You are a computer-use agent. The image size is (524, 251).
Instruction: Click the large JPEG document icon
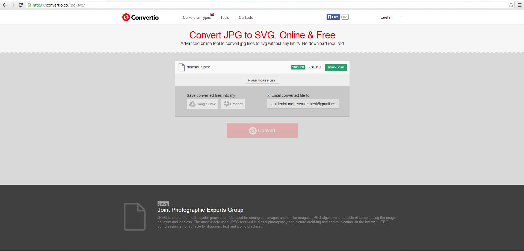pos(135,217)
